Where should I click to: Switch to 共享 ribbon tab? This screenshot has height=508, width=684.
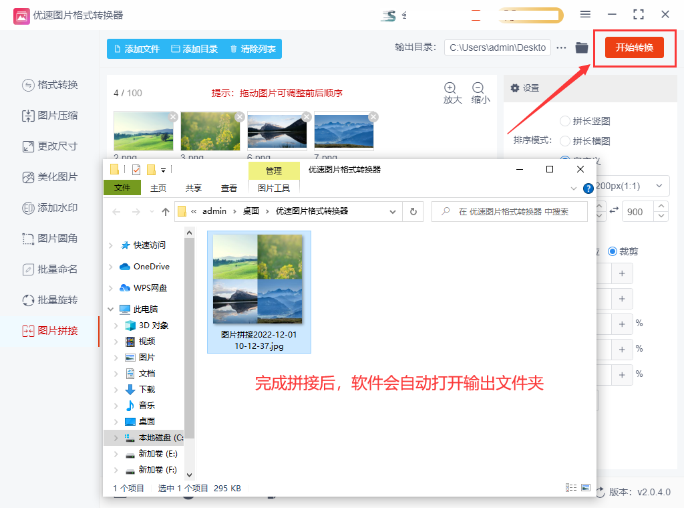point(193,188)
